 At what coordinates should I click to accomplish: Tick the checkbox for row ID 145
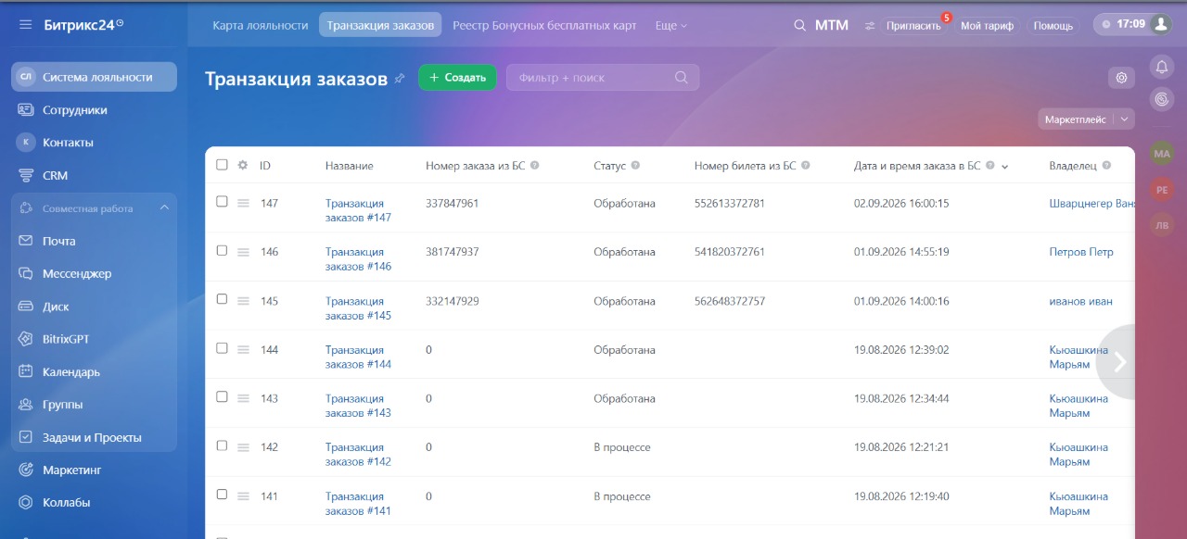[x=222, y=300]
